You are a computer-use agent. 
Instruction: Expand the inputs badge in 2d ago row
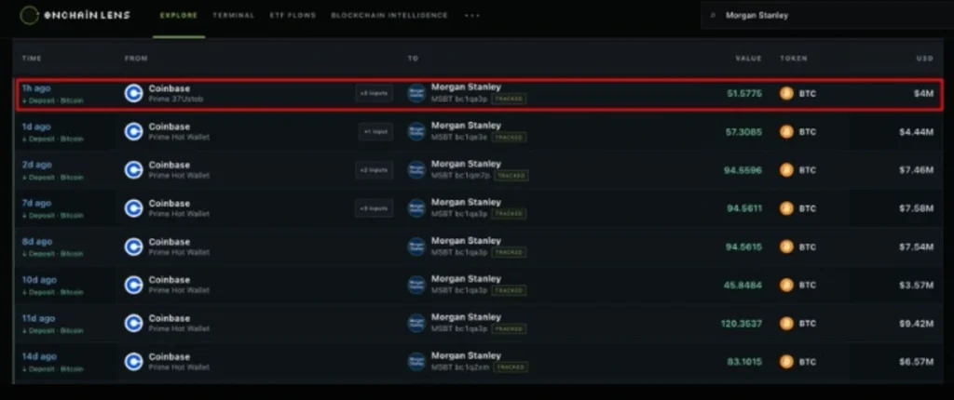[375, 170]
